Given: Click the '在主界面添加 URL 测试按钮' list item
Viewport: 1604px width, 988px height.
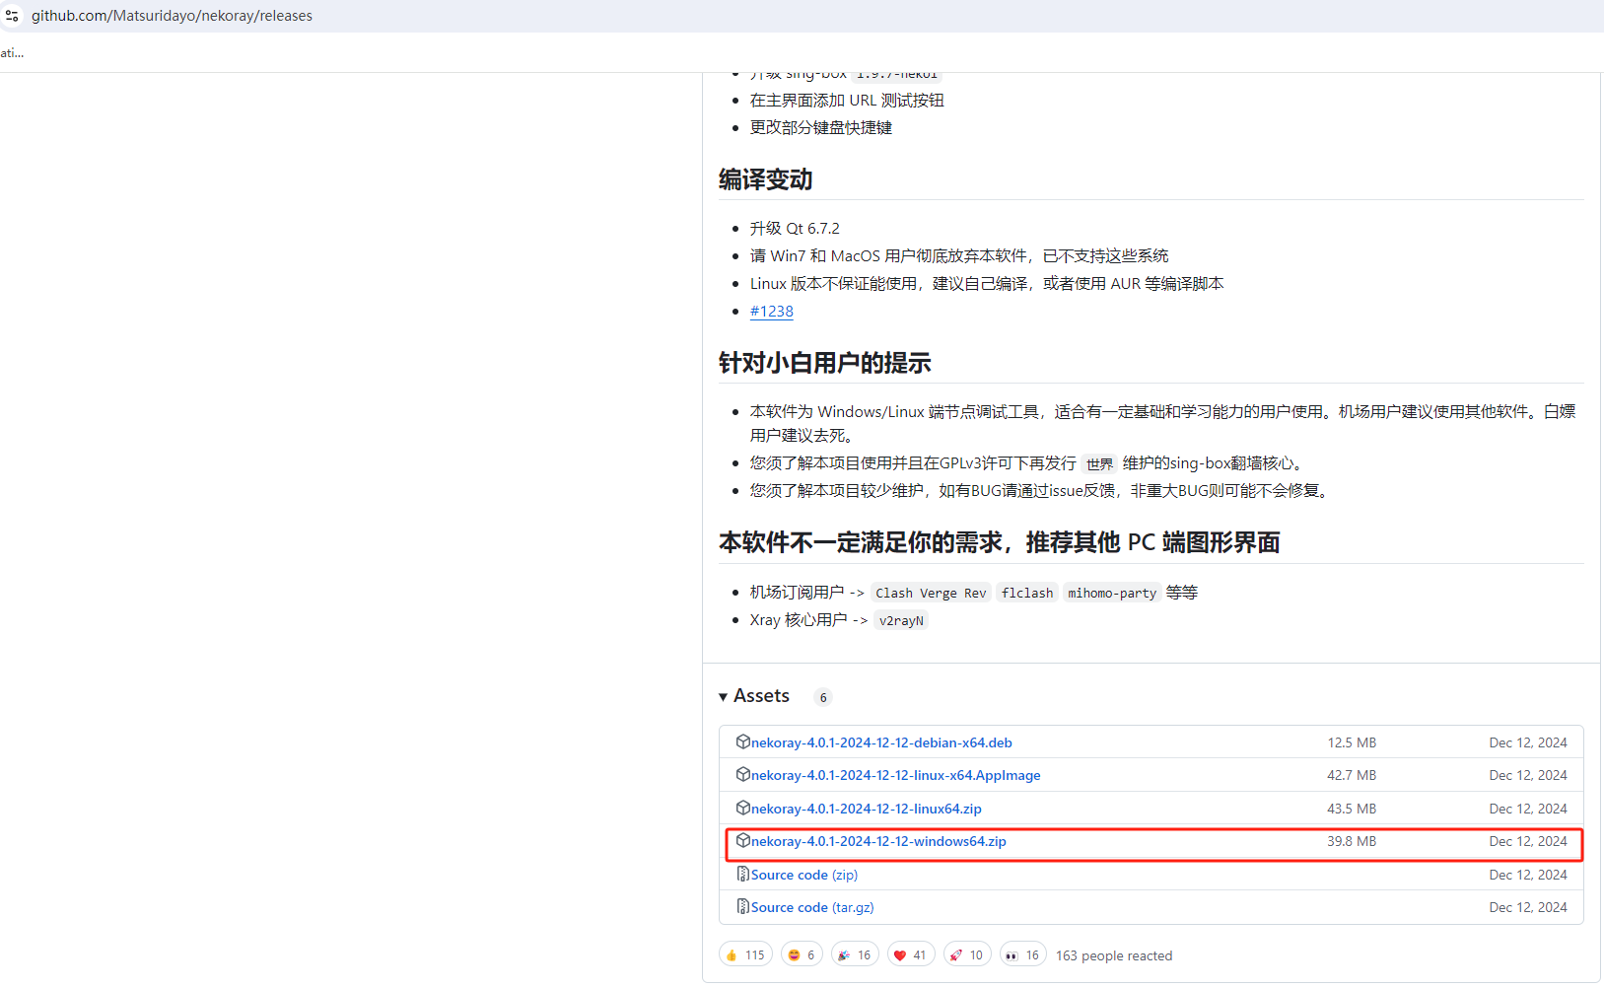Looking at the screenshot, I should [x=847, y=100].
